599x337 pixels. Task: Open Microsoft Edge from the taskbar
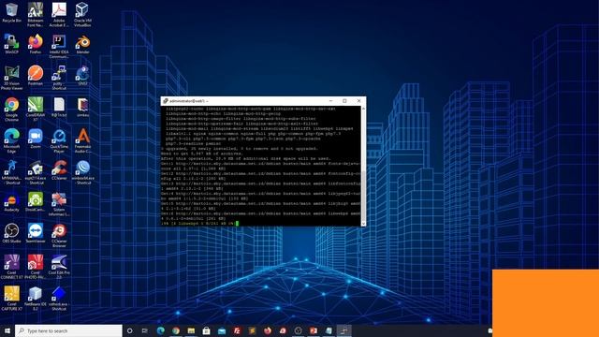(x=160, y=330)
